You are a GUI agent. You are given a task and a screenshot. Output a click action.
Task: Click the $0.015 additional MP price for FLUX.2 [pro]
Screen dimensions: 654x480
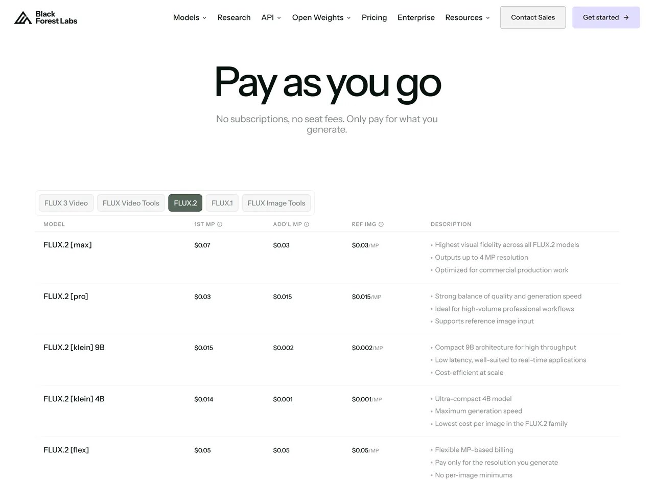coord(283,296)
